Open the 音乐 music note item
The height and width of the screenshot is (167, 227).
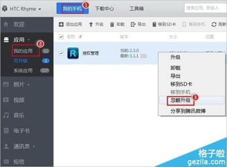point(6,115)
